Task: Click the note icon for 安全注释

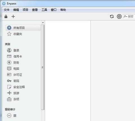Action: click(x=9, y=87)
